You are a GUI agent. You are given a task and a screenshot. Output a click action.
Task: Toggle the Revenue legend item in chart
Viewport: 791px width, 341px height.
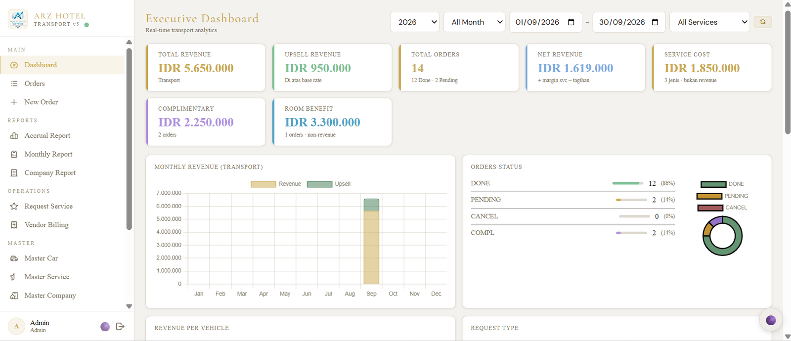pos(276,184)
